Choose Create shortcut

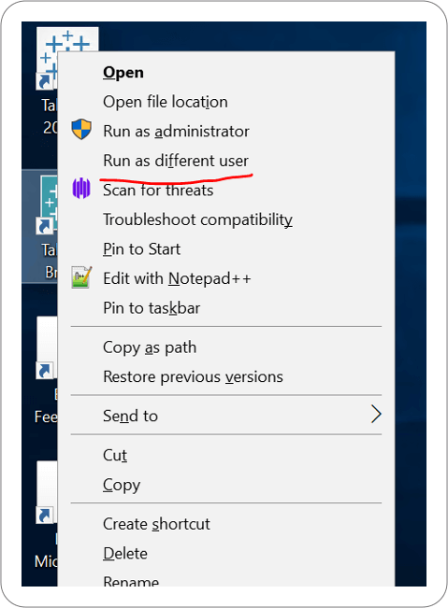coord(156,524)
